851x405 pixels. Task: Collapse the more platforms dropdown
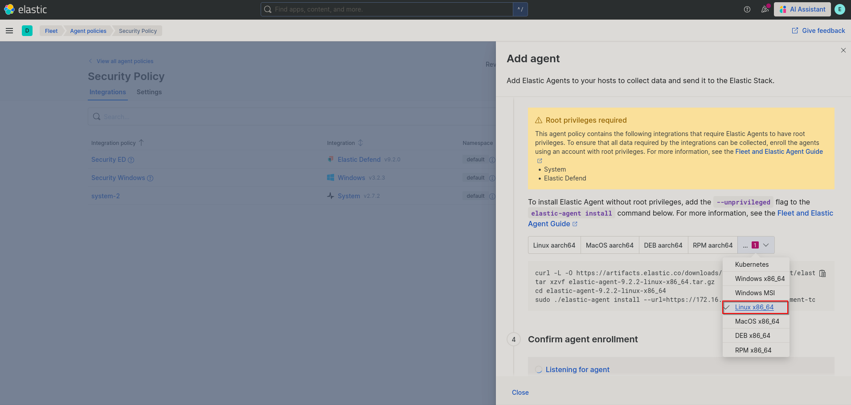(x=756, y=245)
